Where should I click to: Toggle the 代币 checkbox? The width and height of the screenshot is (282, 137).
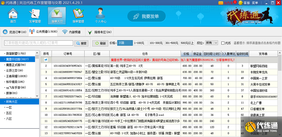click(223, 43)
